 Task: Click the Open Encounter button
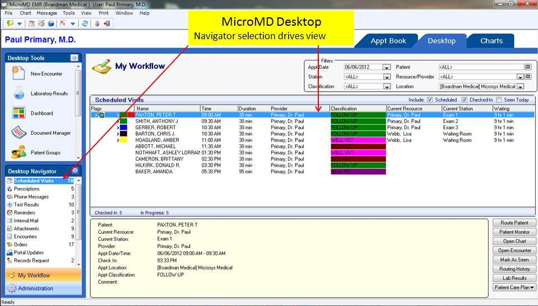514,250
